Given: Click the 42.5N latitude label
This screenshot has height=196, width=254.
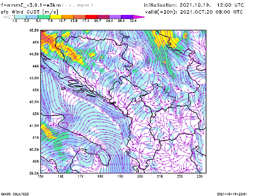Looking at the screenshot, I should click(x=34, y=102).
